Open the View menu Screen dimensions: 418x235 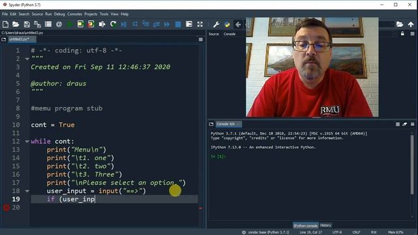click(x=114, y=14)
